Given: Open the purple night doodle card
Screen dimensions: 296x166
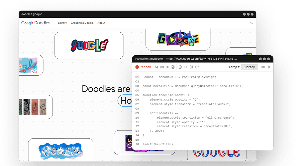Looking at the screenshot, I should (123, 143).
